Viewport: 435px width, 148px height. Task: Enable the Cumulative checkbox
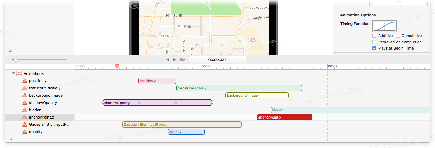[x=398, y=36]
